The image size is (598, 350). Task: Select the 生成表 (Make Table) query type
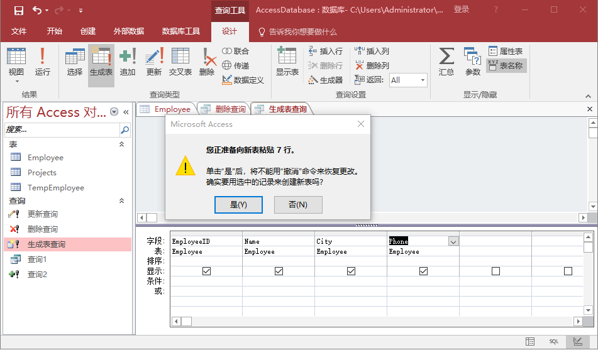[x=101, y=62]
